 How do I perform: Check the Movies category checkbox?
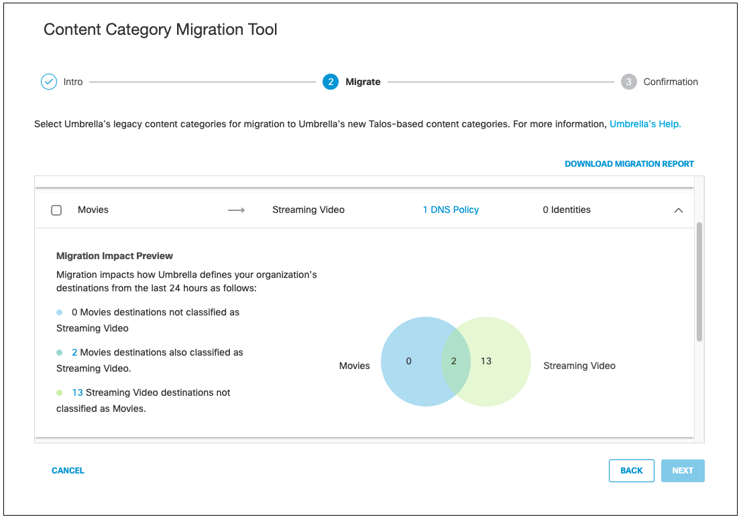pos(56,210)
